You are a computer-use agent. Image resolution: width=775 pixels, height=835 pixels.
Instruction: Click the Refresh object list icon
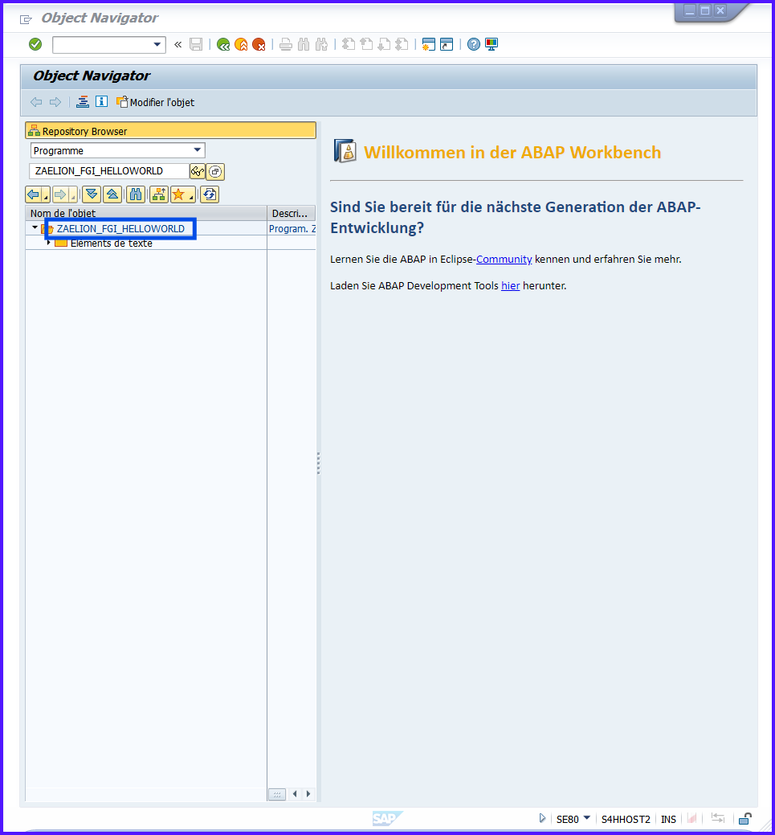210,194
